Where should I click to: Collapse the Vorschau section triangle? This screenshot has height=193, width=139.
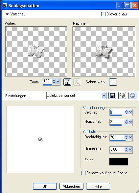point(7,14)
